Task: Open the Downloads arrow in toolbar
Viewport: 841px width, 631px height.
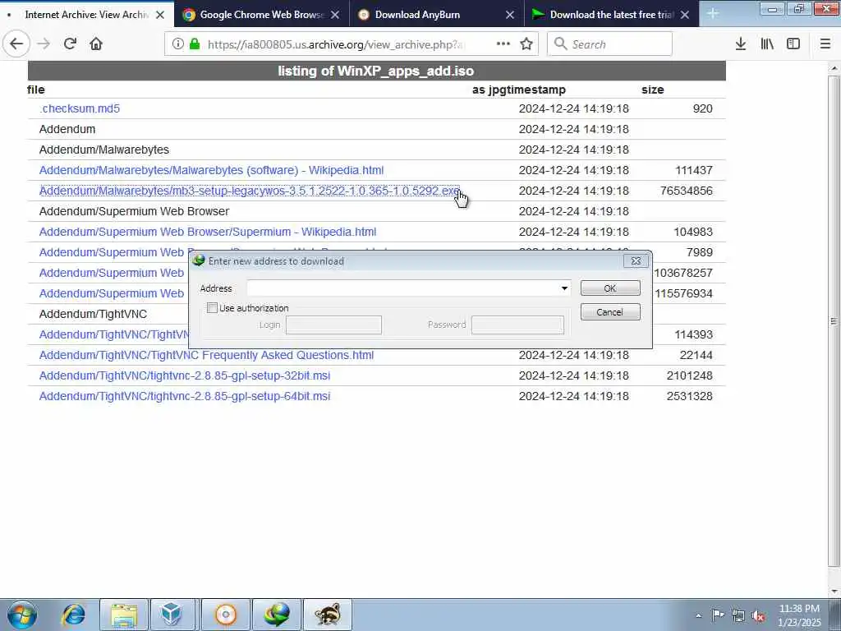Action: (x=741, y=44)
